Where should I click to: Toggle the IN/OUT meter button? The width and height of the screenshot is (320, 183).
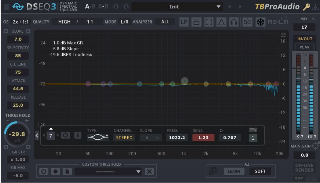coord(305,39)
